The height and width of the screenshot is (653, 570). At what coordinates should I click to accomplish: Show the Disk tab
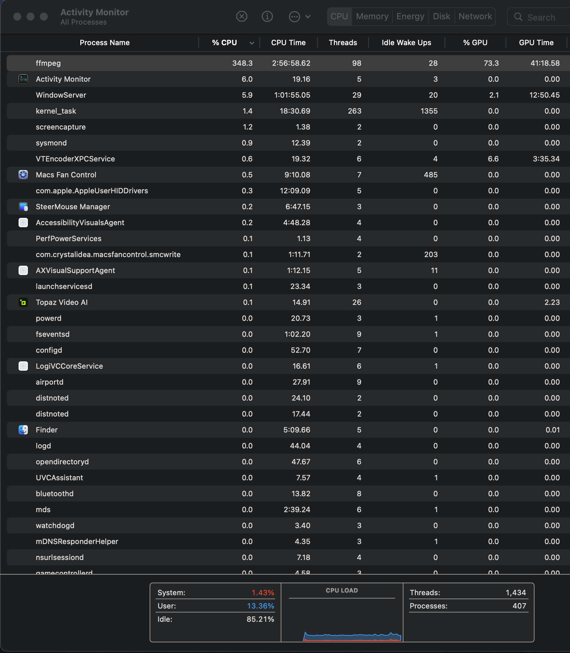click(442, 16)
